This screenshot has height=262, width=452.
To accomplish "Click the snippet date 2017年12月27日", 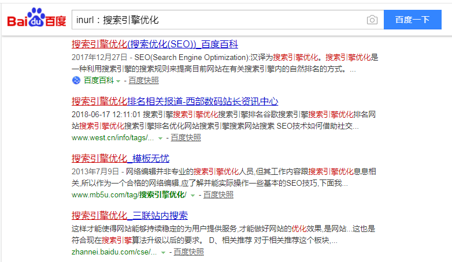I will pyautogui.click(x=99, y=57).
